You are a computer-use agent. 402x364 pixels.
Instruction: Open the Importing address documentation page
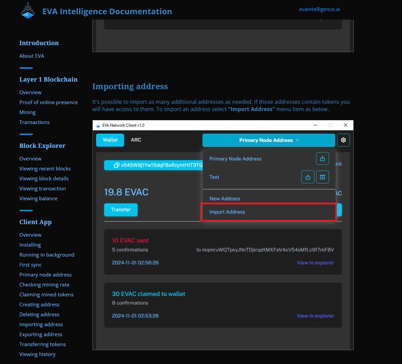41,324
